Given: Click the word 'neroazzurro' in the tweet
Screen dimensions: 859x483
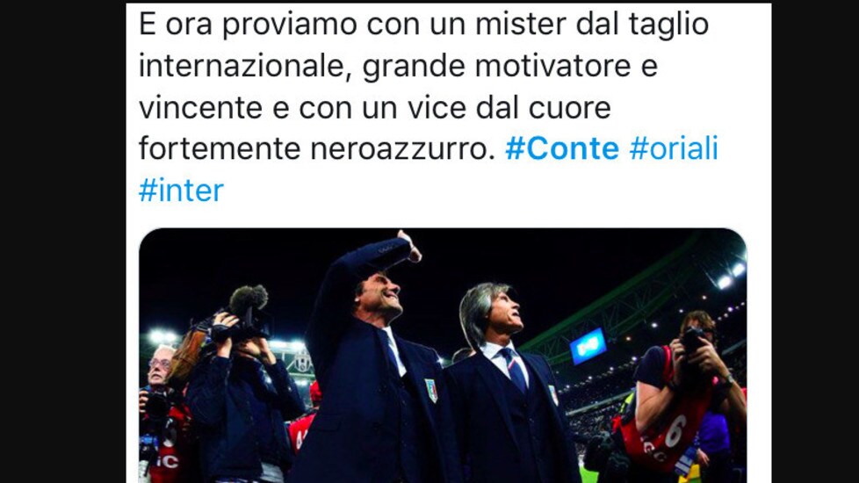Looking at the screenshot, I should [398, 149].
